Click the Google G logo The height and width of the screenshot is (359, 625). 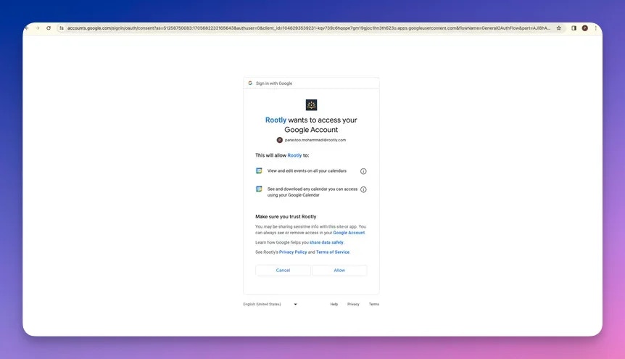(250, 83)
